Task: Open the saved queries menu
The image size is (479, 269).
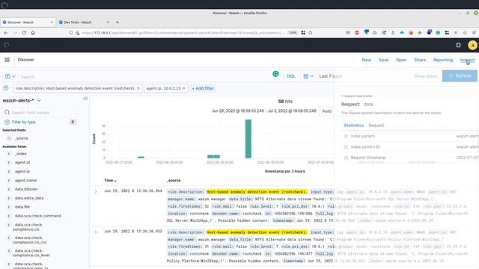Action: [10, 76]
